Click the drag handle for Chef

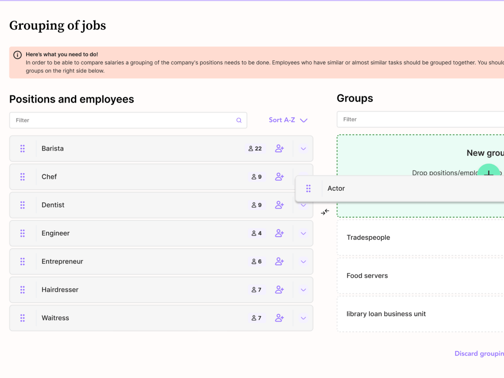coord(23,177)
